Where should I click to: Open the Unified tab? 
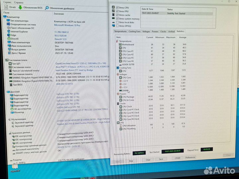click(171, 31)
